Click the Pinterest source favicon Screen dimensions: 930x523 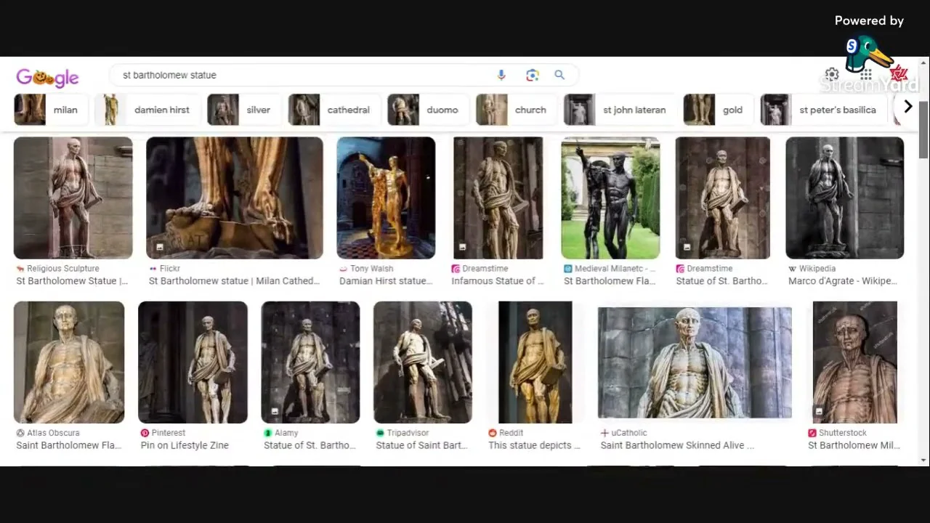click(x=145, y=433)
